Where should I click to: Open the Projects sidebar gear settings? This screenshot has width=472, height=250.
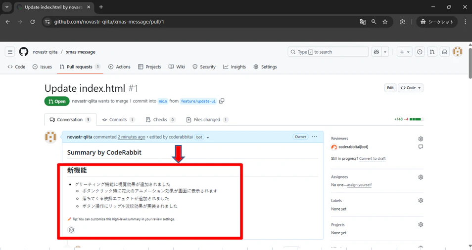(421, 224)
